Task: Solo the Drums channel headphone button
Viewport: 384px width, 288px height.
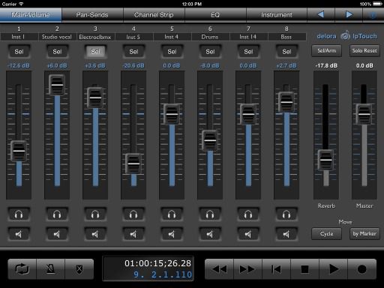Action: point(210,214)
